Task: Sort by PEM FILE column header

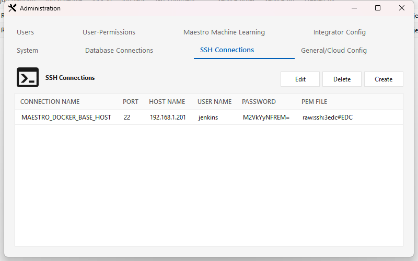Action: click(315, 102)
